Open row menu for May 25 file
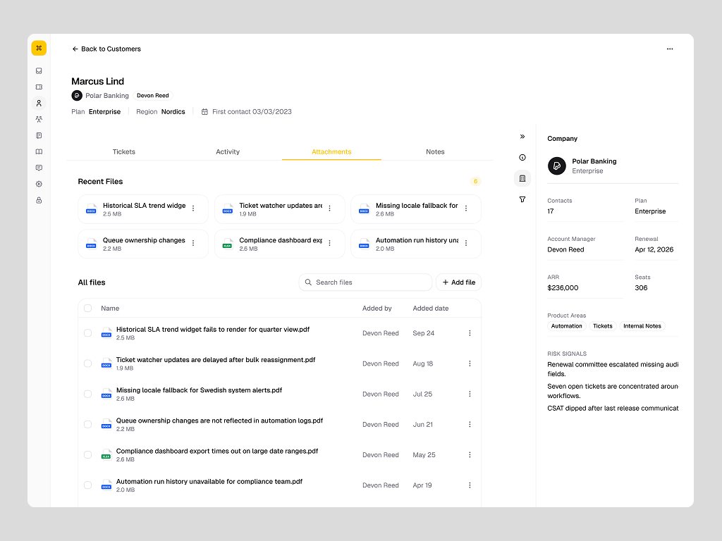 [470, 454]
